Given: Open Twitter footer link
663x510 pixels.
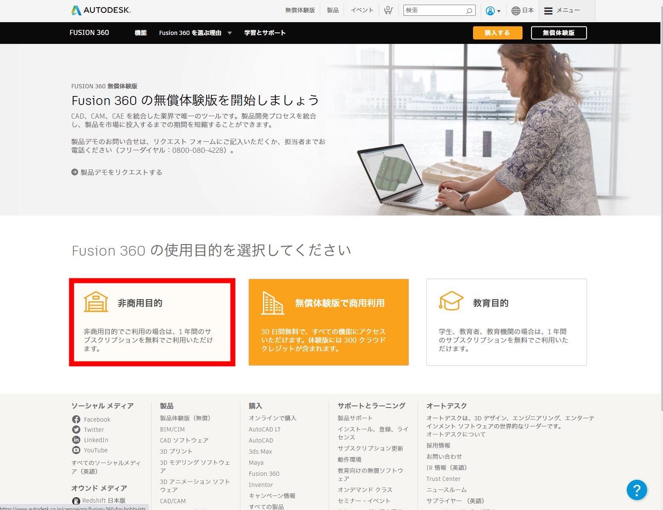Looking at the screenshot, I should (x=94, y=430).
